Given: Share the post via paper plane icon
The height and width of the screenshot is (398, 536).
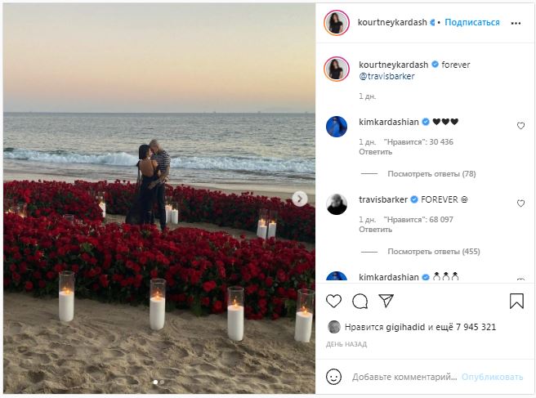Looking at the screenshot, I should (x=386, y=301).
